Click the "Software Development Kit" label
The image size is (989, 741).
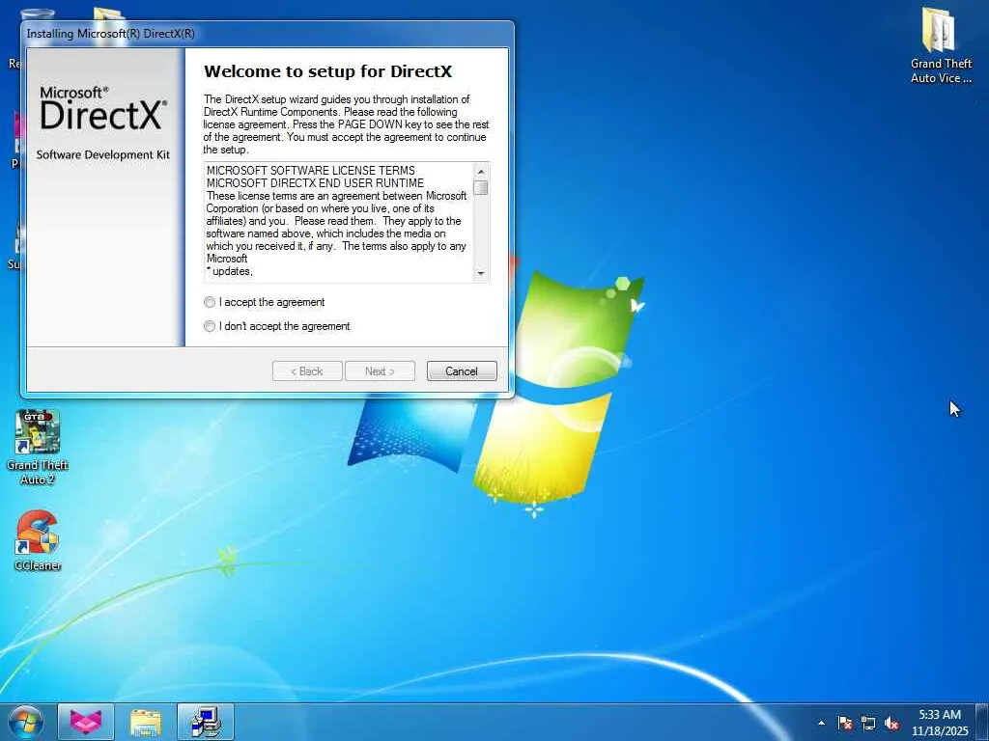tap(102, 155)
